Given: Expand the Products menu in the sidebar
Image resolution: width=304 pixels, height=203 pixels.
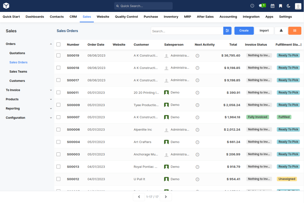Looking at the screenshot, I should 51,99.
